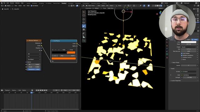The width and height of the screenshot is (200, 112).
Task: Switch to rendered viewport shading icon
Action: (161, 6)
